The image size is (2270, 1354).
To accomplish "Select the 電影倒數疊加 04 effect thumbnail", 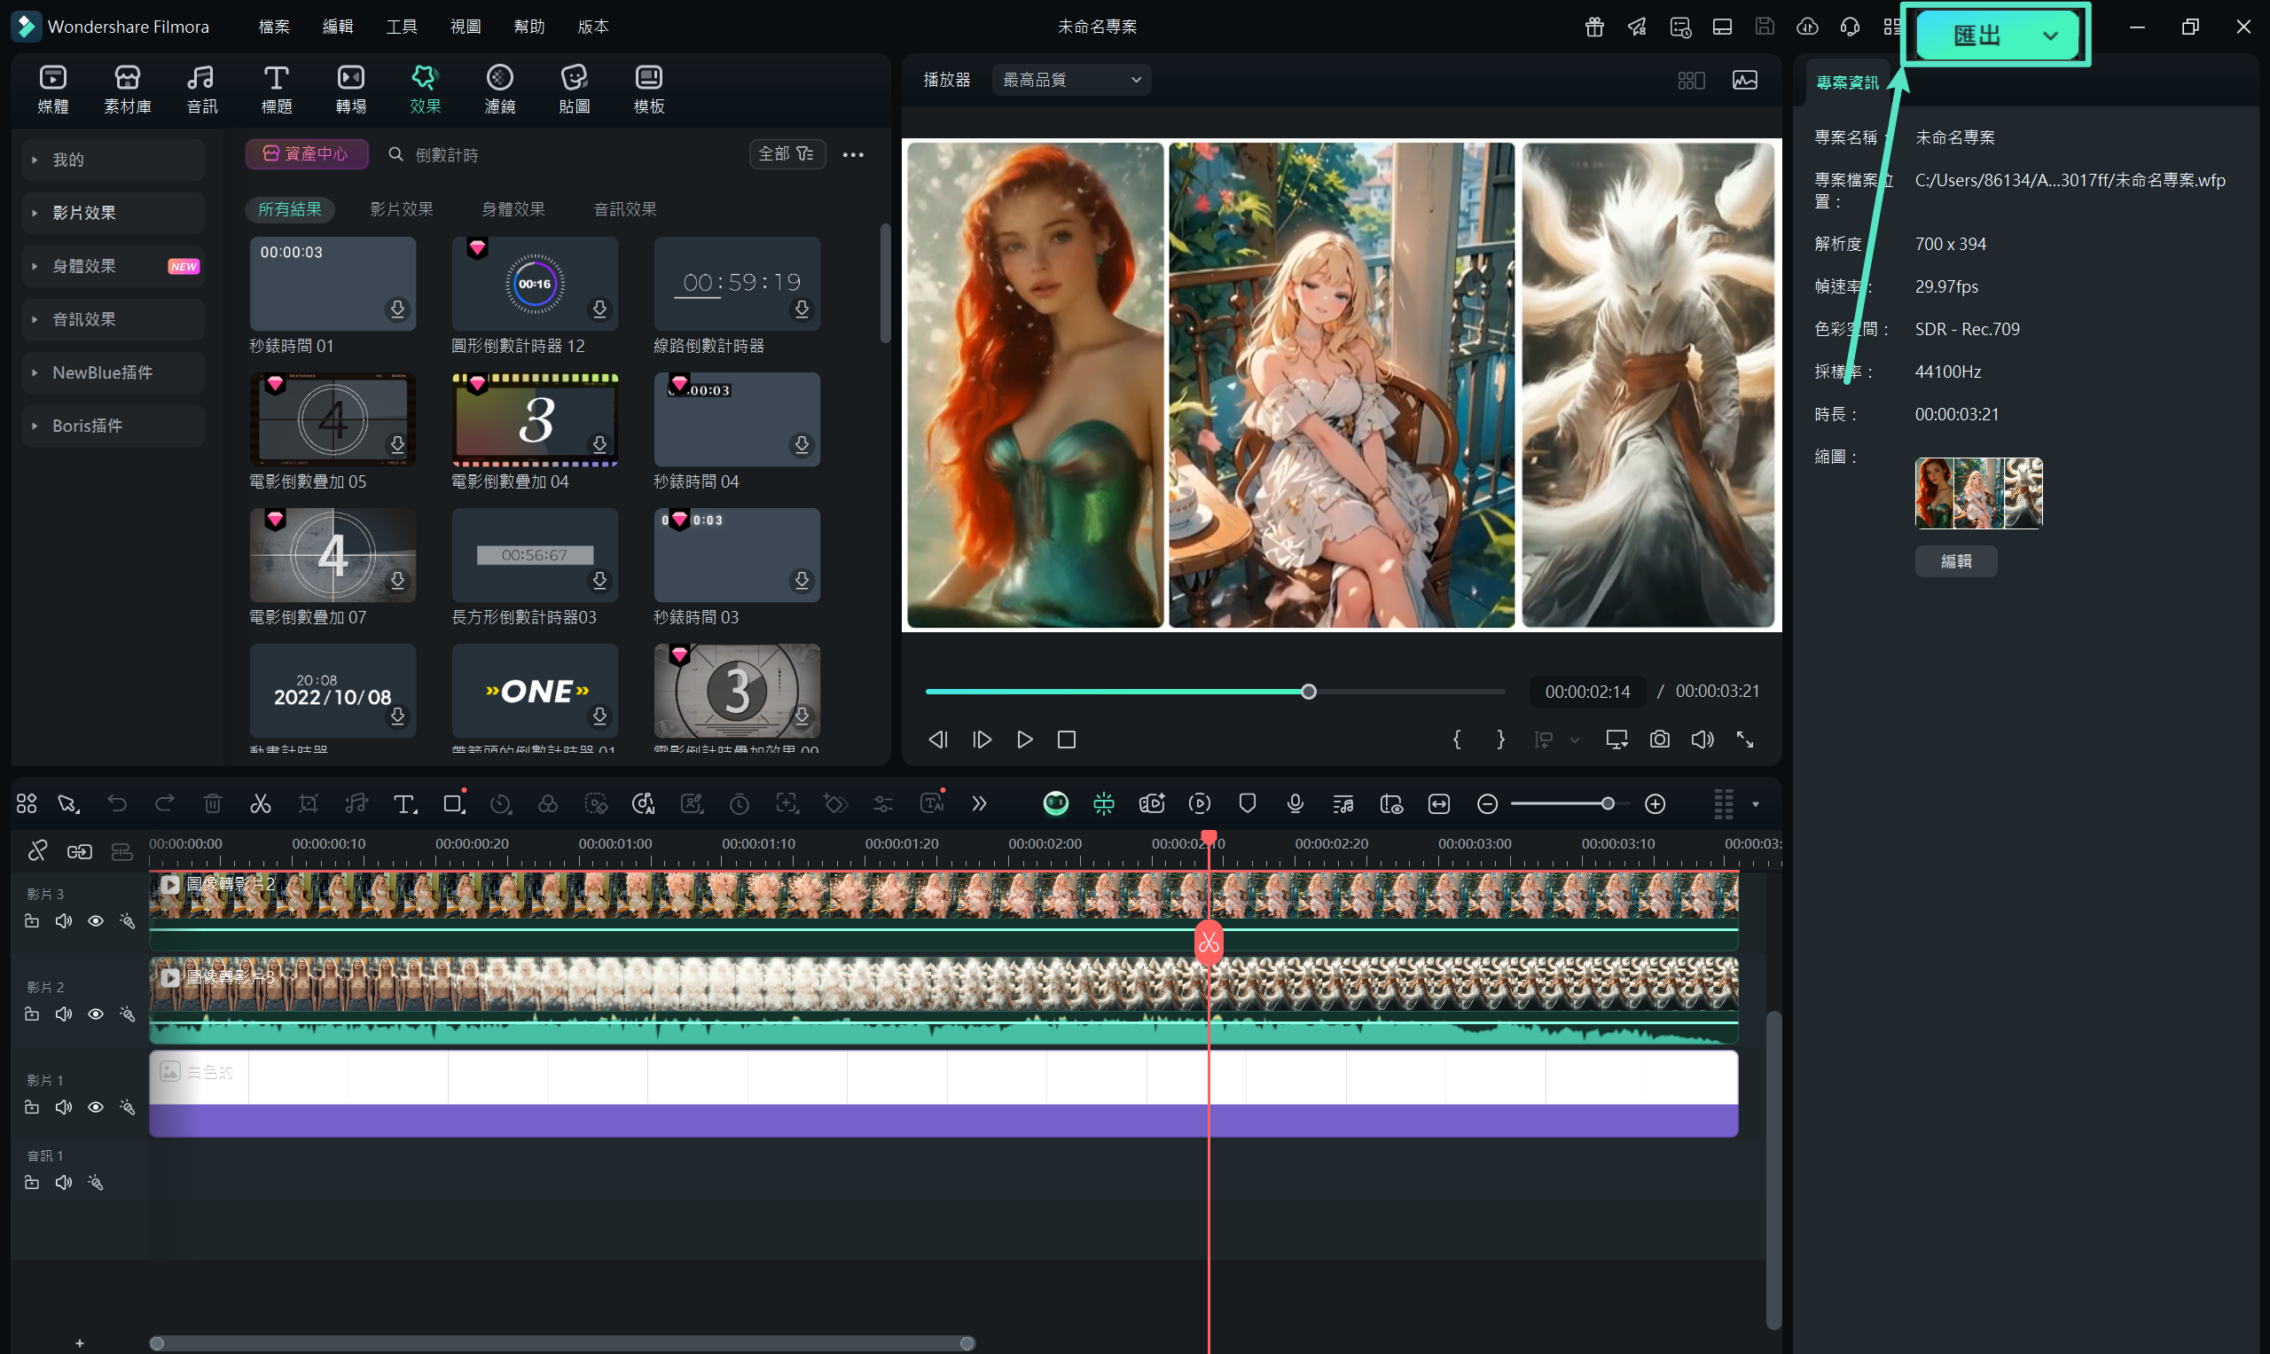I will click(535, 419).
